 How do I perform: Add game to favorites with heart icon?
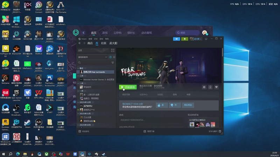(x=216, y=87)
